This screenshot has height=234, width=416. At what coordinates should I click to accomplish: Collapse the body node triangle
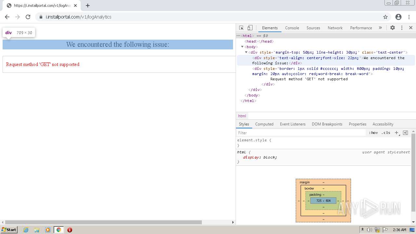point(242,47)
